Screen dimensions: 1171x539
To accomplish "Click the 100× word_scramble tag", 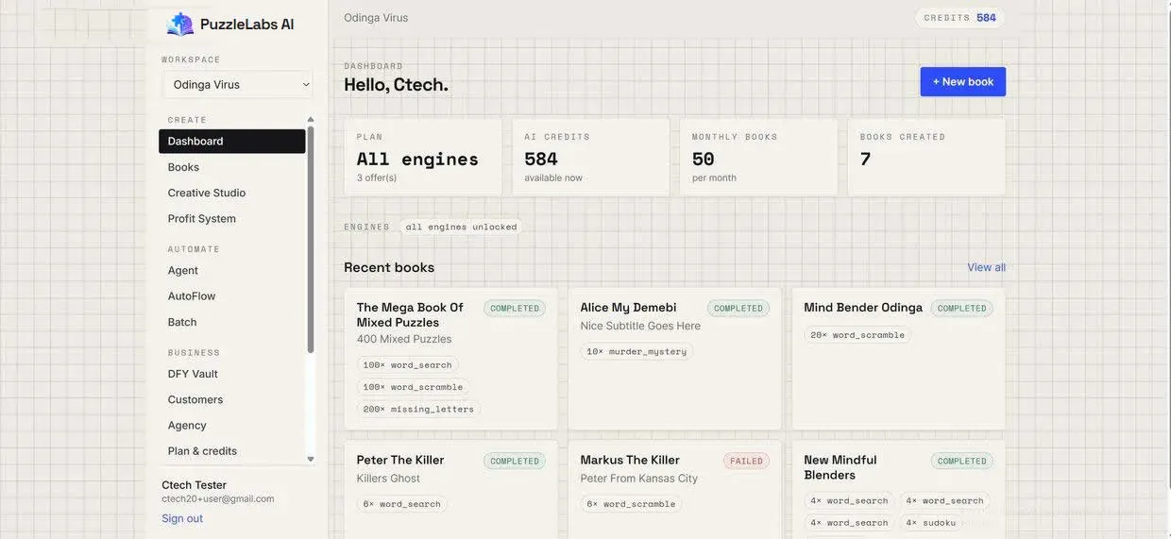I will click(413, 387).
